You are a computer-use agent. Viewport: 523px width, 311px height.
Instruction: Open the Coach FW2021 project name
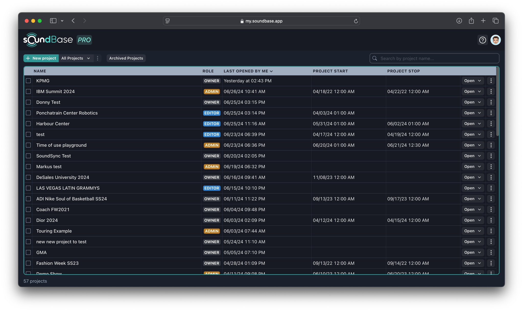coord(53,209)
